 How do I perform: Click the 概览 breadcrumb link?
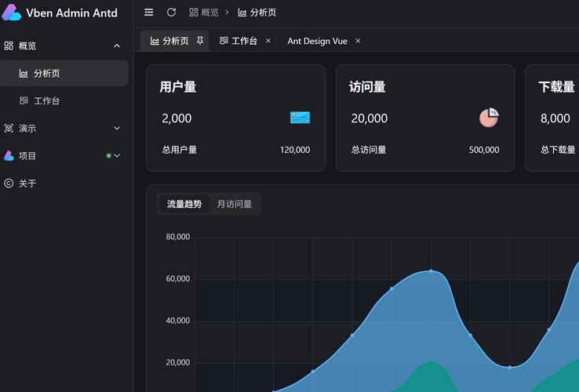click(204, 13)
